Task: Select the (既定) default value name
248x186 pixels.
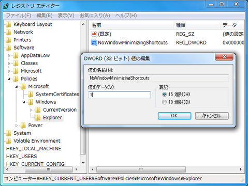Action: click(105, 34)
